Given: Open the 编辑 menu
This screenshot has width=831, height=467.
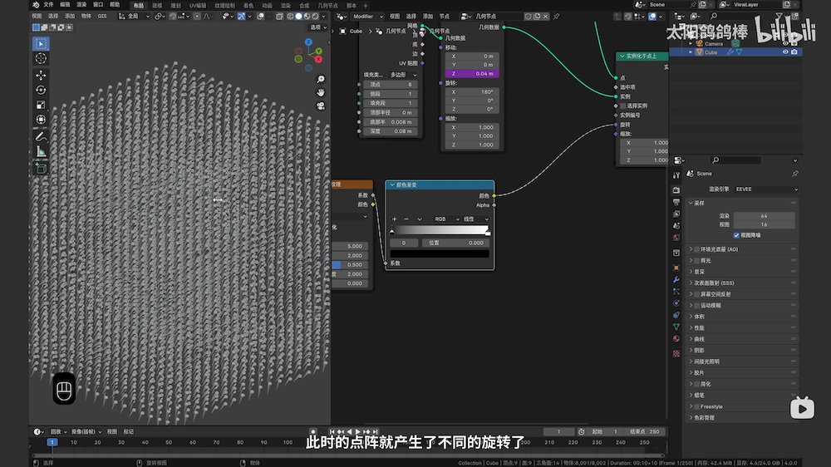Looking at the screenshot, I should [65, 5].
